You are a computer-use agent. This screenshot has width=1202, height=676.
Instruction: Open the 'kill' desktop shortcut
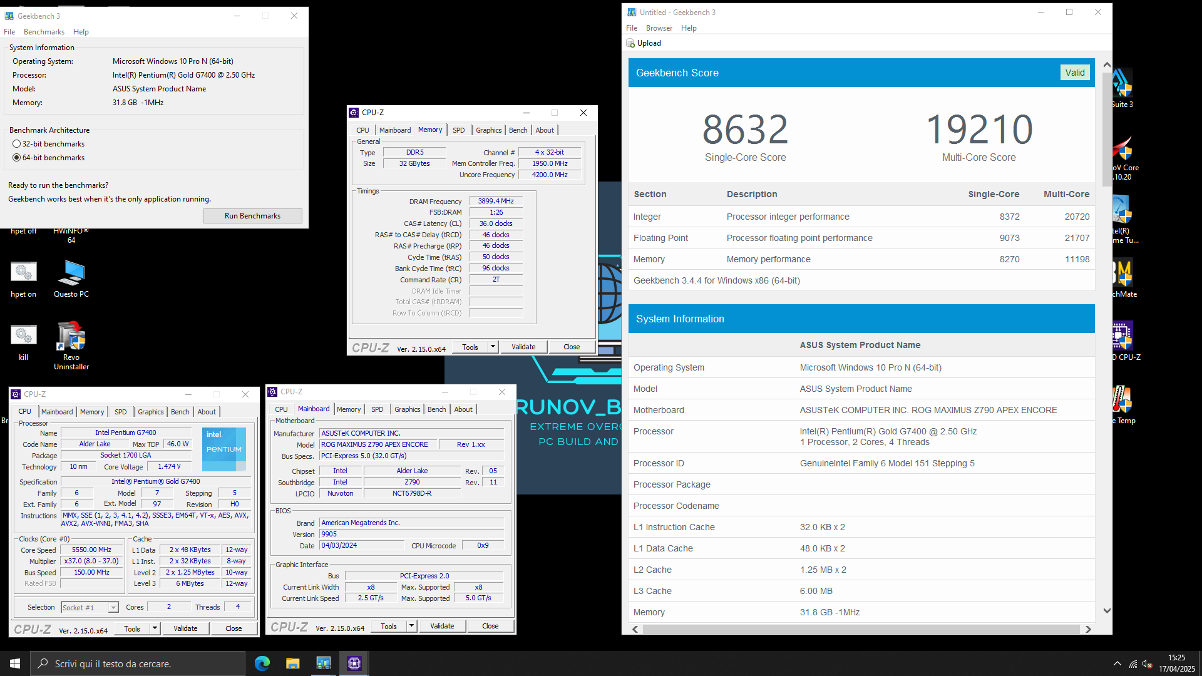tap(24, 342)
